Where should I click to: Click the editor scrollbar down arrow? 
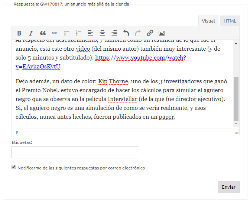pos(236,124)
